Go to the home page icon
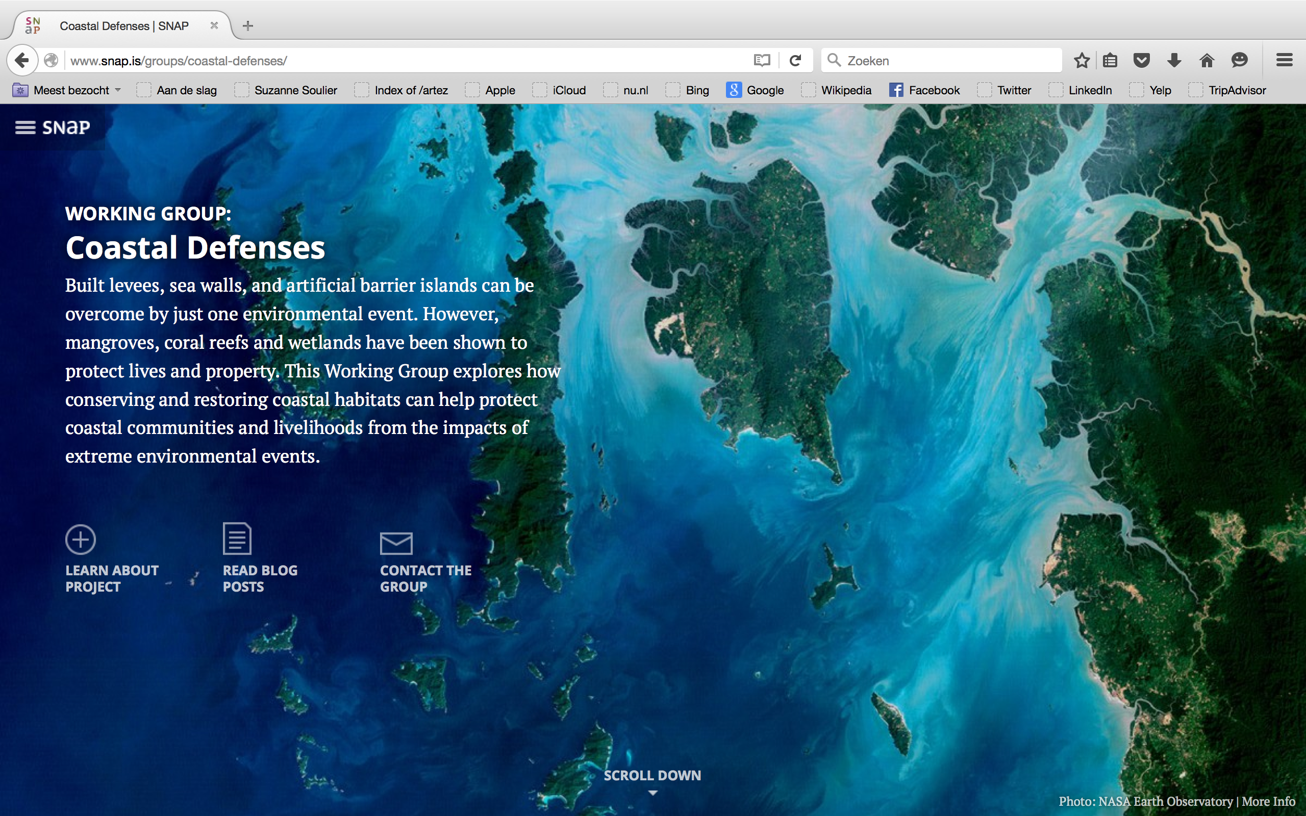 [1207, 61]
